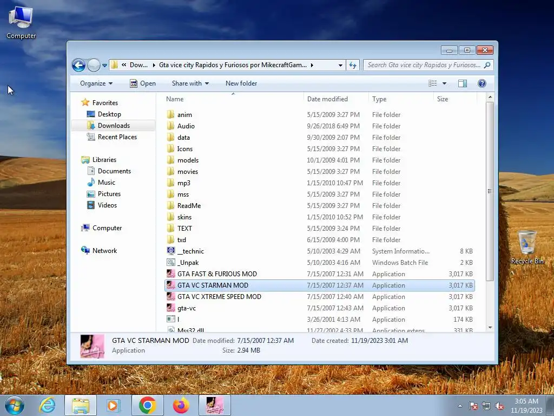Toggle the preview pane icon
Screen dimensions: 554x416
coord(463,83)
